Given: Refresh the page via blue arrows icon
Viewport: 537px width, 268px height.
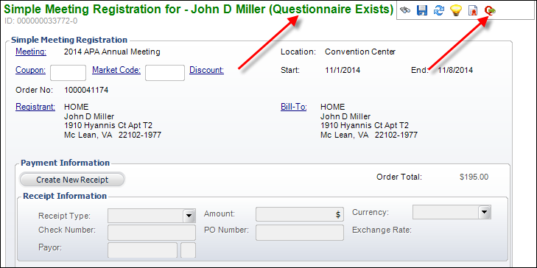Looking at the screenshot, I should pos(439,10).
